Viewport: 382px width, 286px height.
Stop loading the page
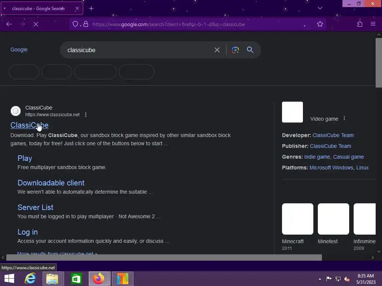(x=35, y=24)
